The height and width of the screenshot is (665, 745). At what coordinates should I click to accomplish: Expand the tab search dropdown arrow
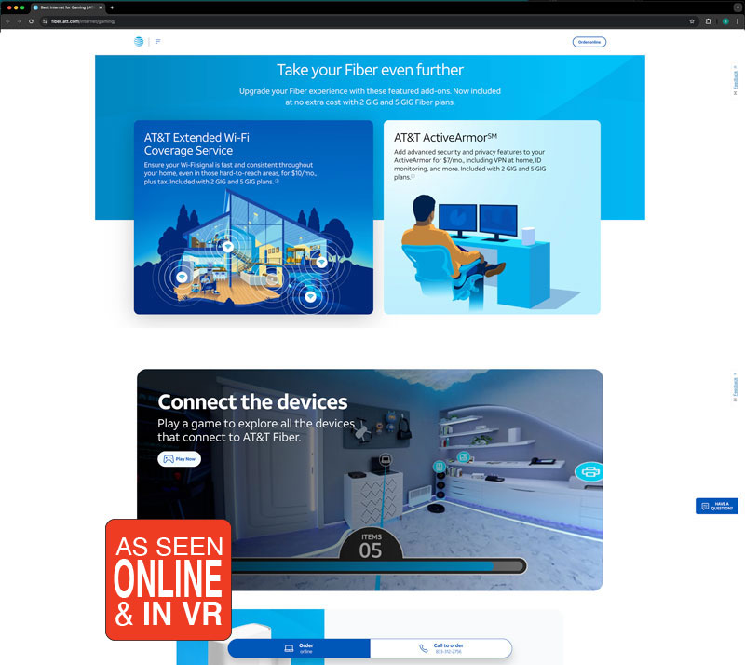pos(737,7)
